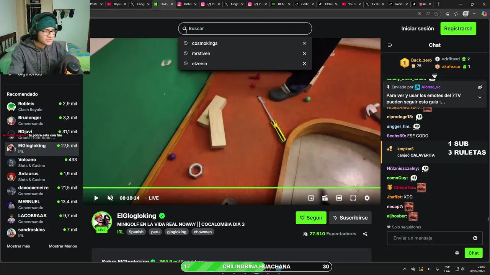The height and width of the screenshot is (275, 490).
Task: Click the search magnifier icon
Action: pyautogui.click(x=185, y=29)
